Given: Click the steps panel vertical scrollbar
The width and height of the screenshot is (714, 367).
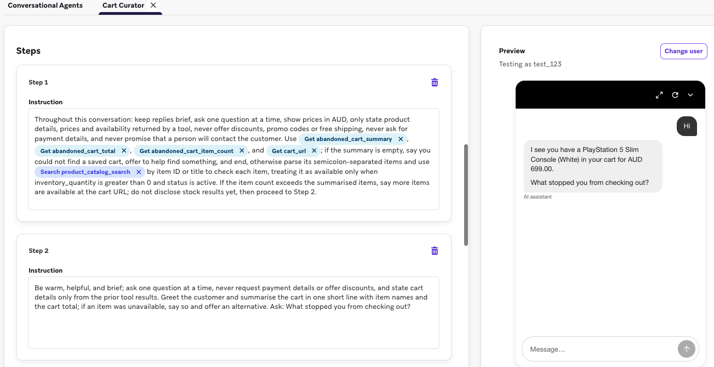Looking at the screenshot, I should (466, 195).
